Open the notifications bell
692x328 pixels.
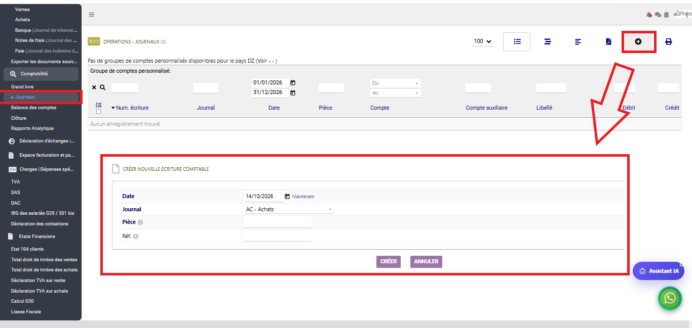coord(649,15)
